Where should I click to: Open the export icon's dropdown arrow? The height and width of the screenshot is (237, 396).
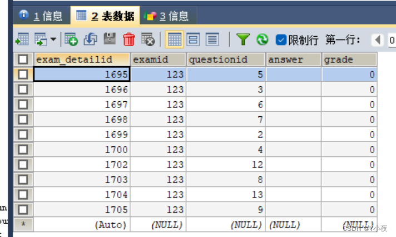click(53, 39)
